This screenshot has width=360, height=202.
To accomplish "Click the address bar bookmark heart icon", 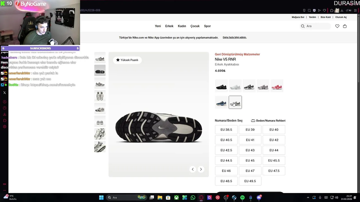I will (x=325, y=10).
